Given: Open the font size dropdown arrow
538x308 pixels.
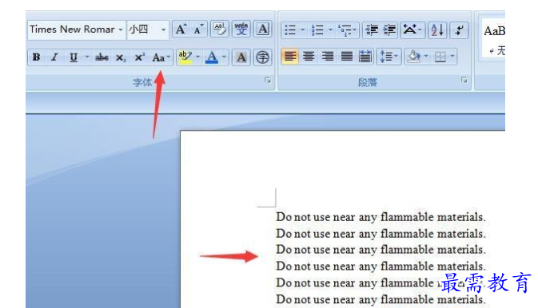Looking at the screenshot, I should [x=163, y=30].
